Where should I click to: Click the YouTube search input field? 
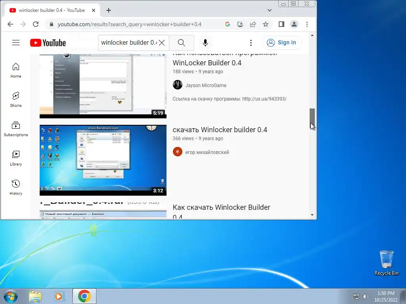pyautogui.click(x=129, y=43)
